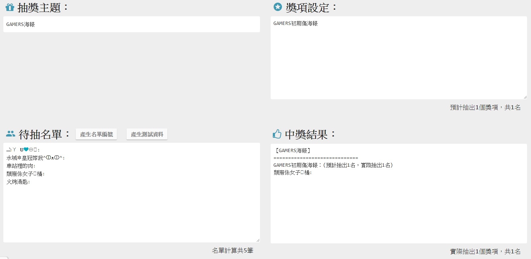
Task: Click the 待抽名單 heading text
Action: click(x=44, y=134)
